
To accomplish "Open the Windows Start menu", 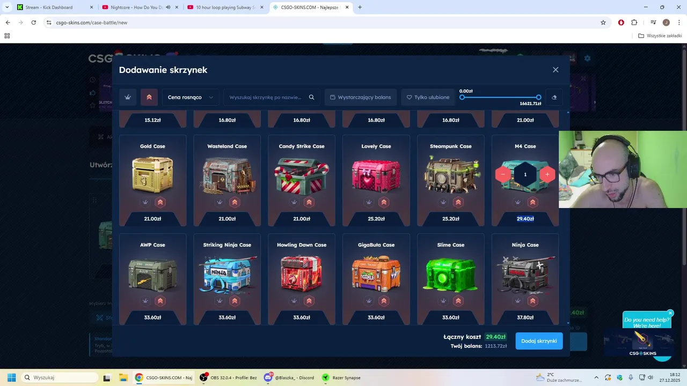I will point(11,377).
